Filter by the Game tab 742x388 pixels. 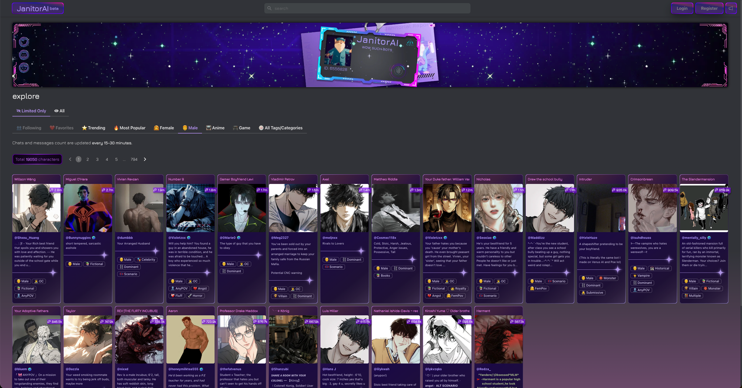click(x=242, y=128)
